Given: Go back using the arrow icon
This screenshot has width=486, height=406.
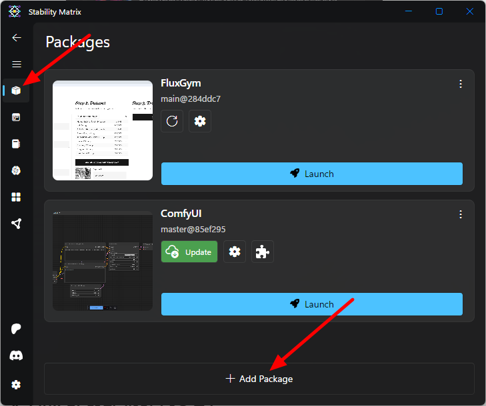Looking at the screenshot, I should pos(17,38).
